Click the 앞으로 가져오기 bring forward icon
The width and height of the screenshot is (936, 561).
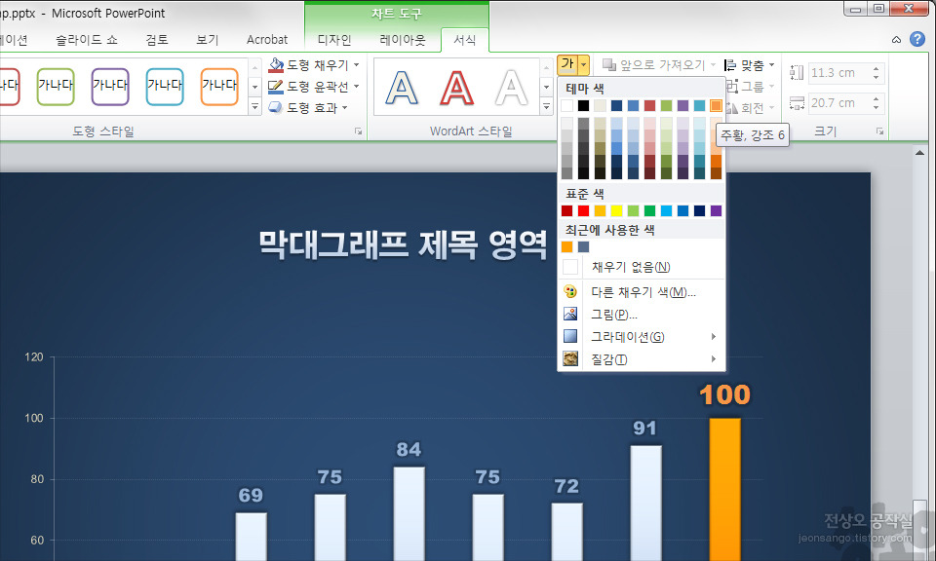click(608, 64)
